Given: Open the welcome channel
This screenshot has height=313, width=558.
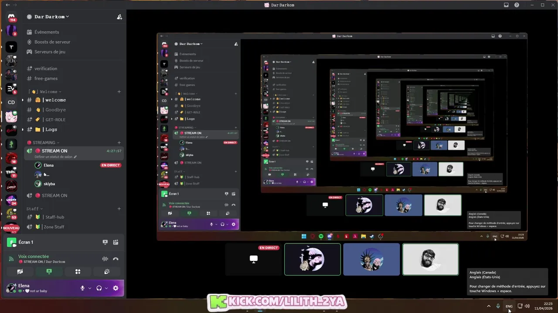Looking at the screenshot, I should (x=74, y=100).
